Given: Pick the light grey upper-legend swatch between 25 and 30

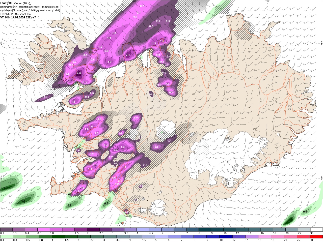Looking at the screenshot, I should pyautogui.click(x=304, y=230).
